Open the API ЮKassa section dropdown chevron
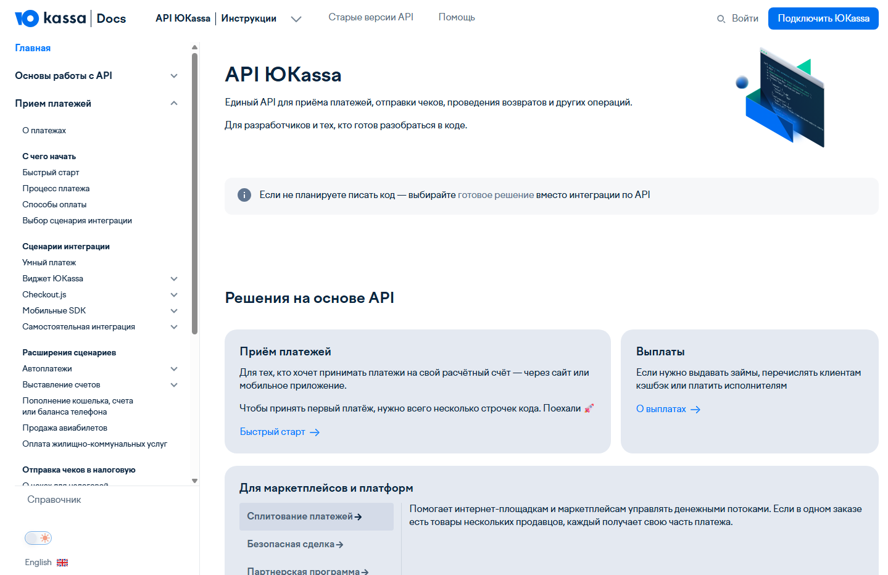The width and height of the screenshot is (888, 575). [296, 19]
